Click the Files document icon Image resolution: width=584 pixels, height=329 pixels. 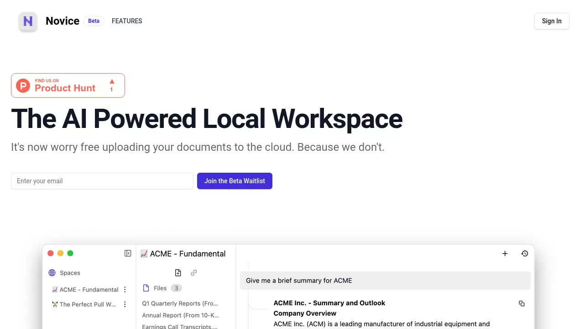146,288
